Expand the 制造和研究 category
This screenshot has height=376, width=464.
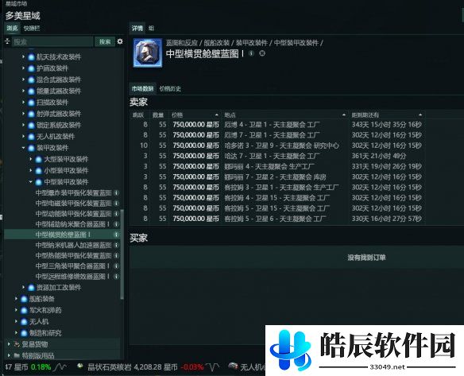16,333
